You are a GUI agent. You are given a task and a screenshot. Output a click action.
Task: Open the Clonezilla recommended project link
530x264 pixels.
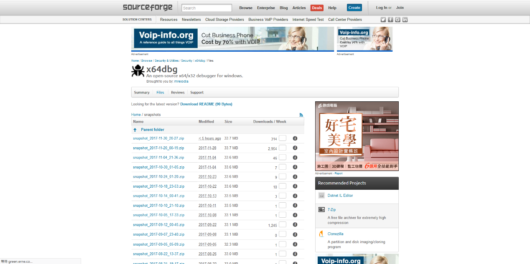[335, 234]
